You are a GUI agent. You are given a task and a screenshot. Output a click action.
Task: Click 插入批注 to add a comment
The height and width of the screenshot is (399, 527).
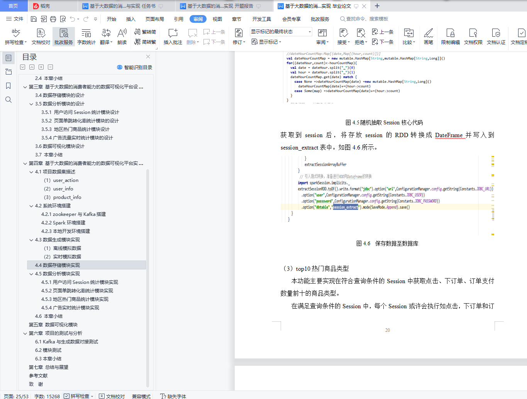(x=173, y=36)
